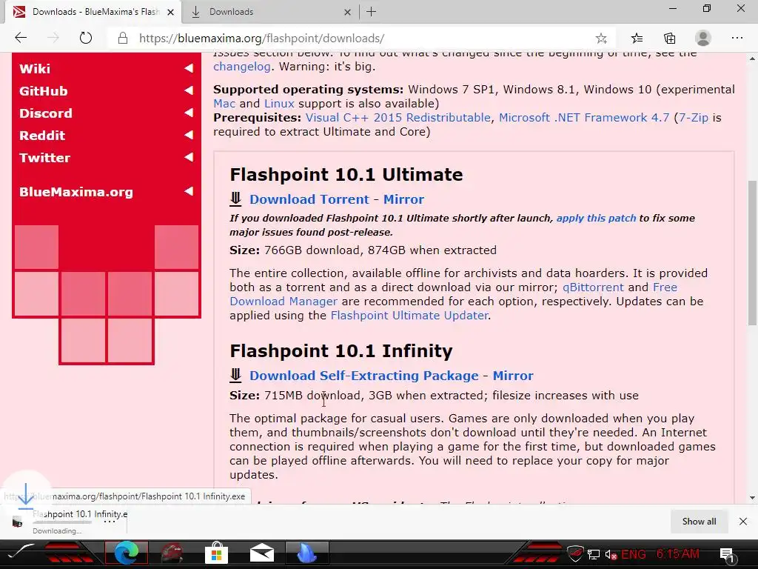Open the qBittorrent link

coord(593,287)
